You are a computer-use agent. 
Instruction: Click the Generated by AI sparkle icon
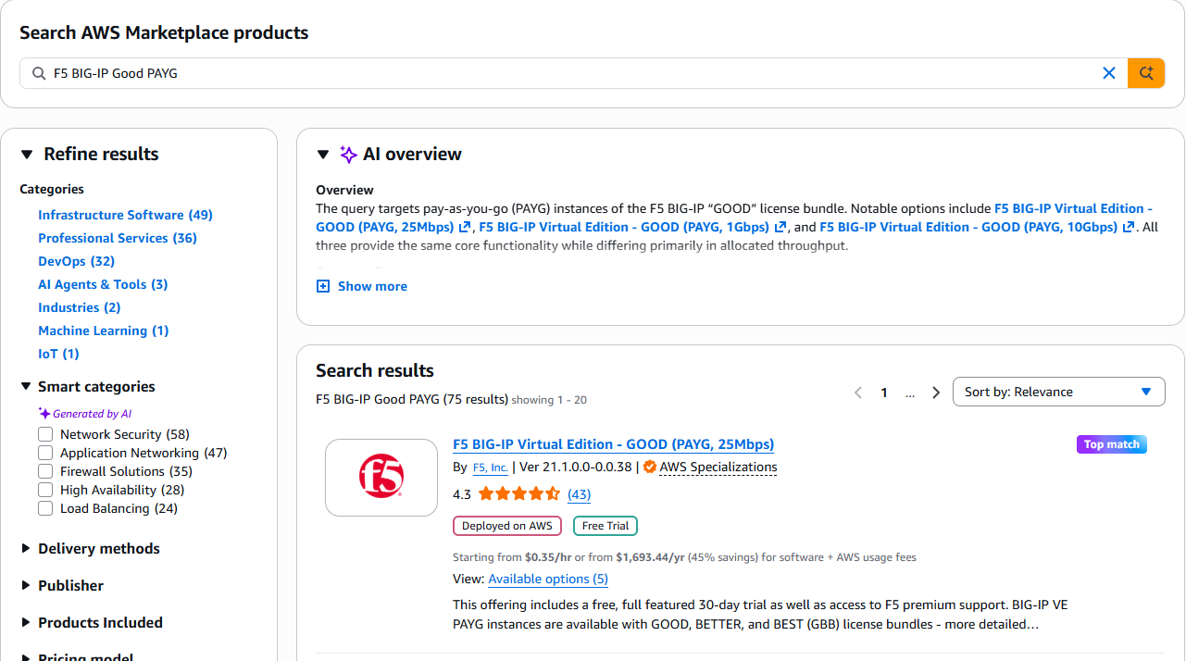(x=44, y=414)
